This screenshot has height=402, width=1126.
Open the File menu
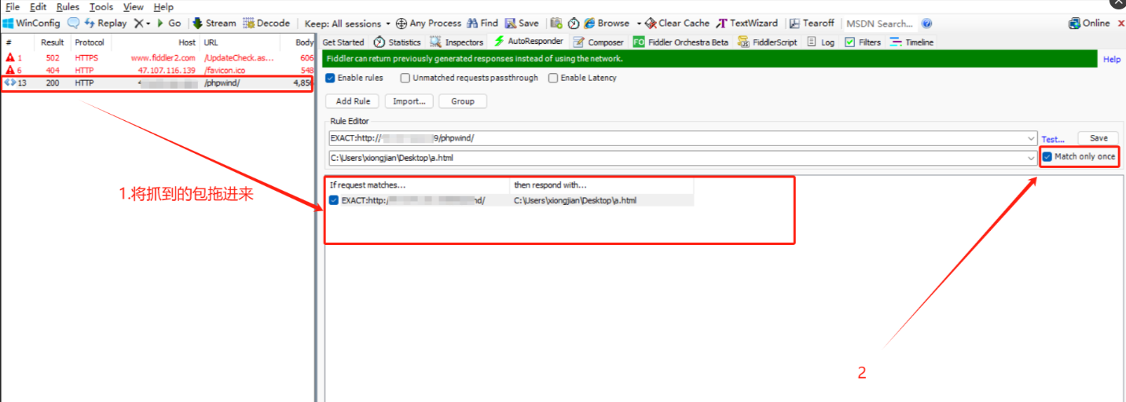[x=13, y=7]
